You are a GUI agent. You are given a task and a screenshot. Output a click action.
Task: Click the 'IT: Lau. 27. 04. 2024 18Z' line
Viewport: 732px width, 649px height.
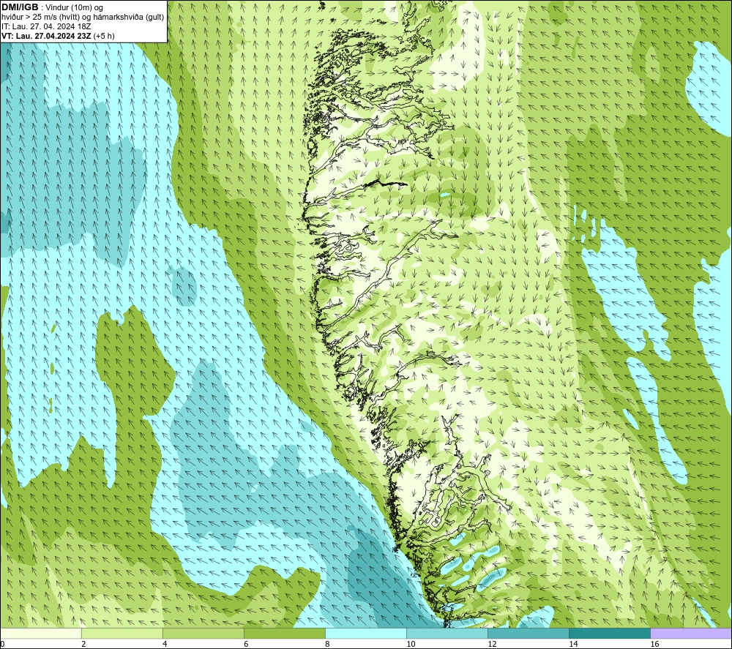pyautogui.click(x=46, y=26)
